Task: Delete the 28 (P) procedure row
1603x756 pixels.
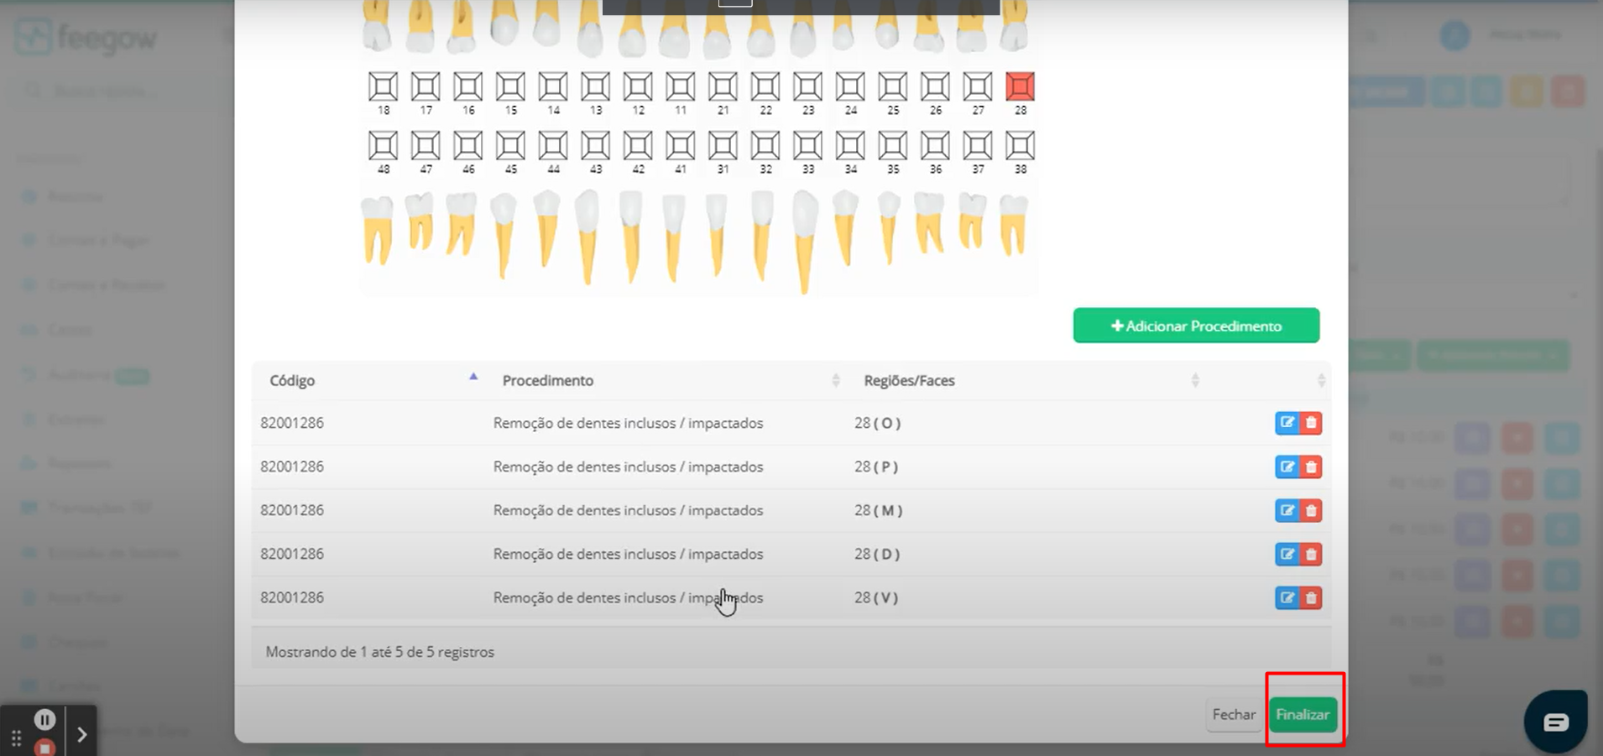Action: pyautogui.click(x=1311, y=467)
